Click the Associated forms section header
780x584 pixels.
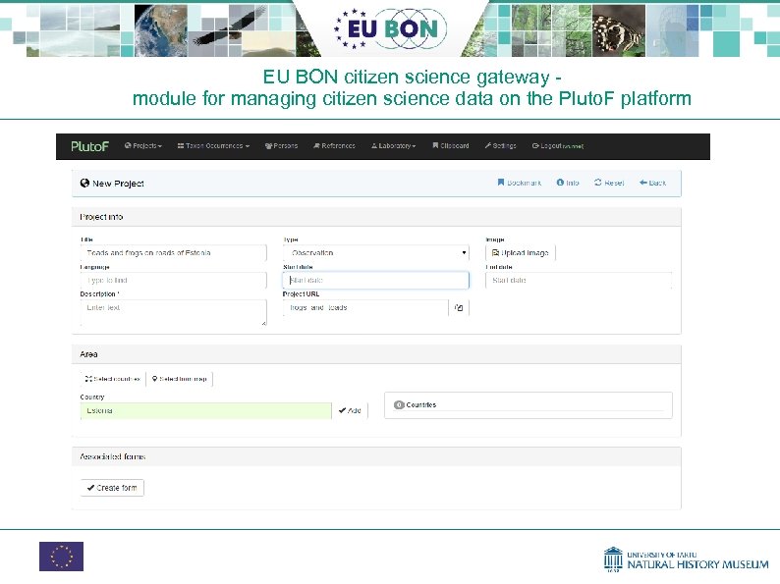[376, 456]
